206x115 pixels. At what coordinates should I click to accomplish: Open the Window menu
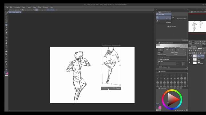(x=45, y=7)
